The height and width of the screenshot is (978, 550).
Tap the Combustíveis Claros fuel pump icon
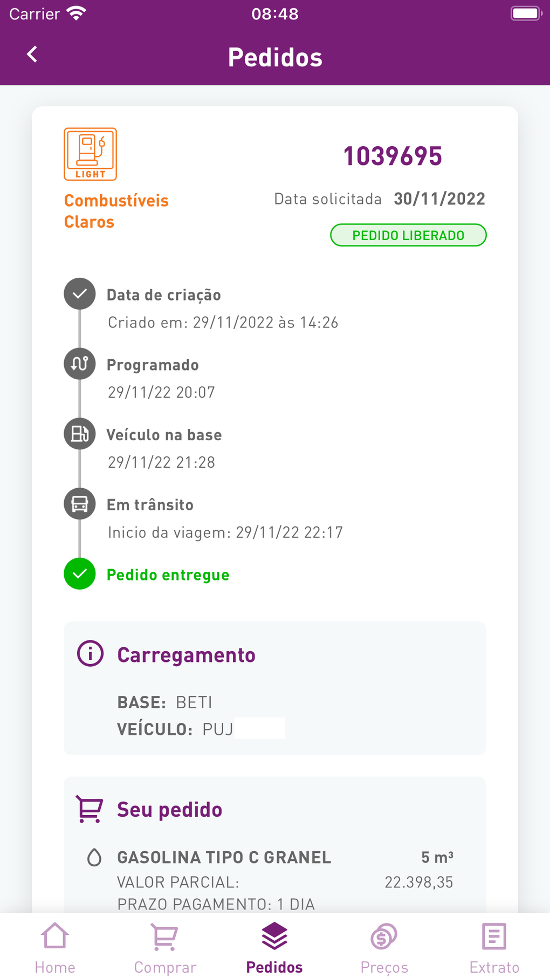click(90, 154)
